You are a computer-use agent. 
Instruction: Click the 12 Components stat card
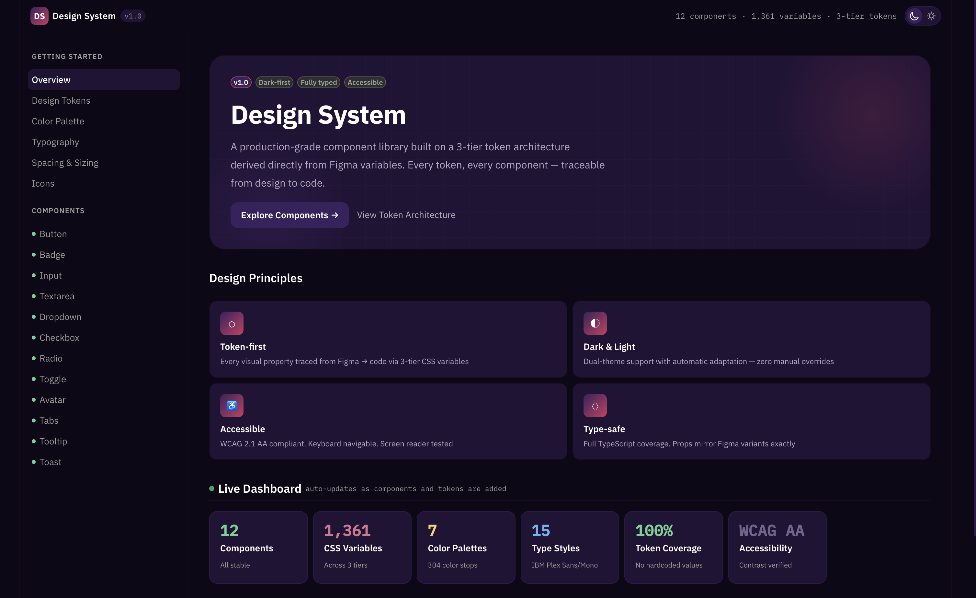point(258,547)
